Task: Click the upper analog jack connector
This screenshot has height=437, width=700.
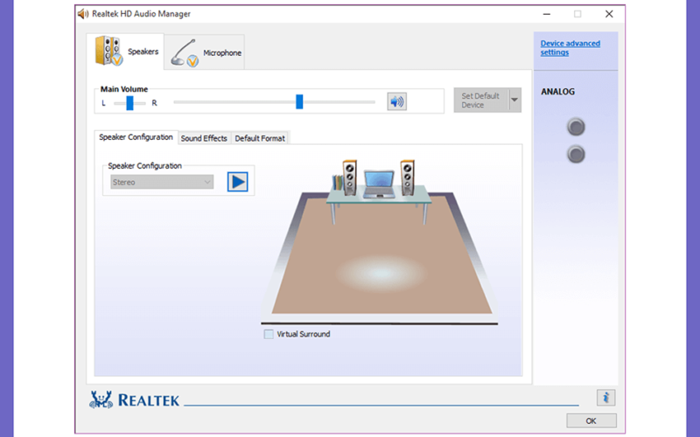Action: click(x=576, y=127)
